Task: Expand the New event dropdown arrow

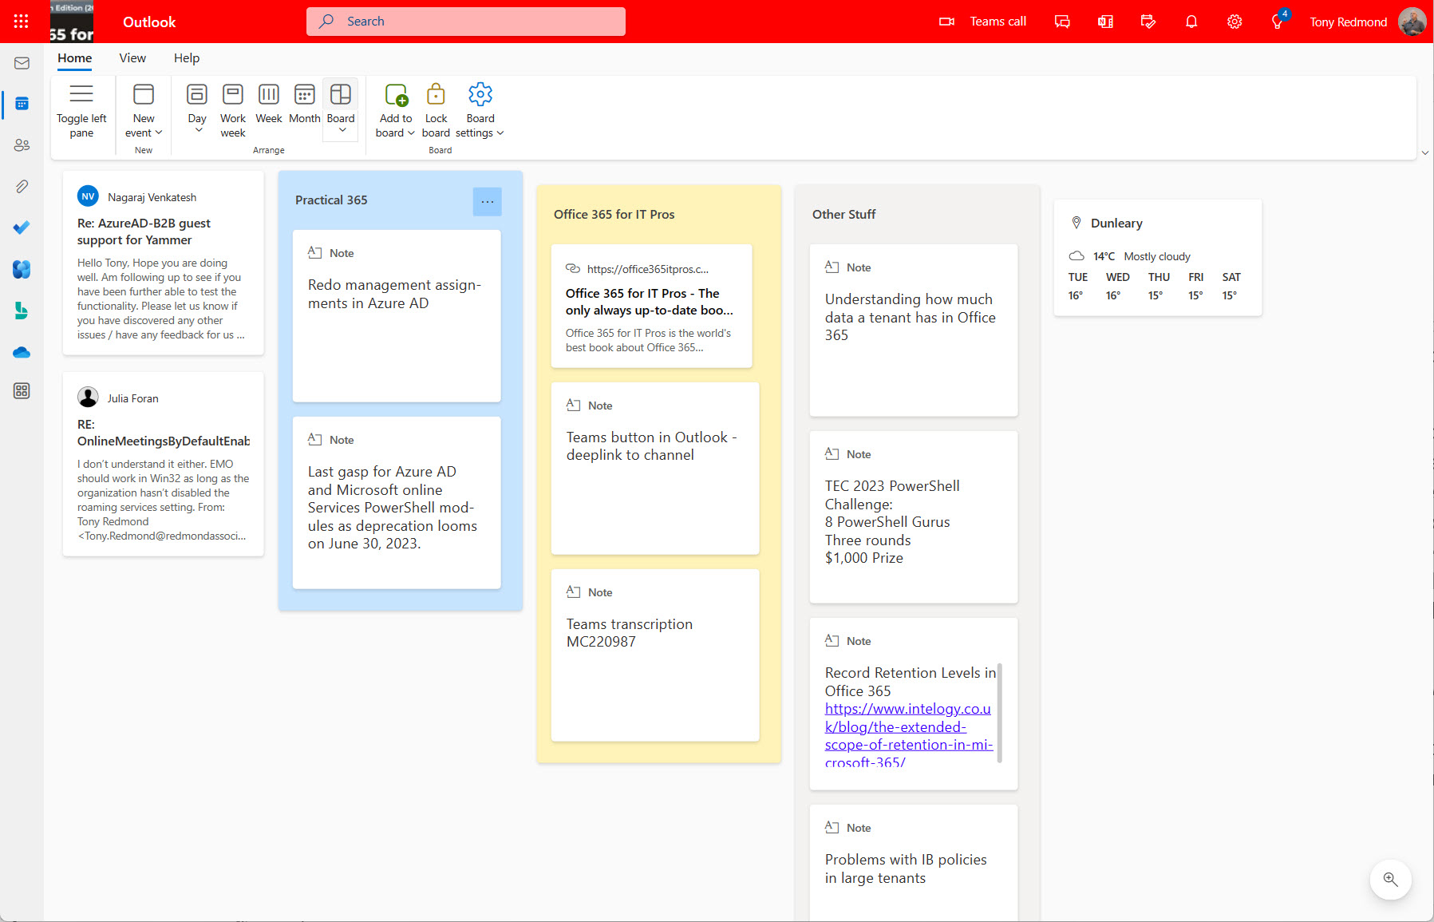Action: [159, 133]
